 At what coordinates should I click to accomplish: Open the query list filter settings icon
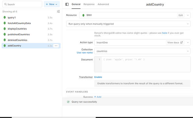[58, 11]
